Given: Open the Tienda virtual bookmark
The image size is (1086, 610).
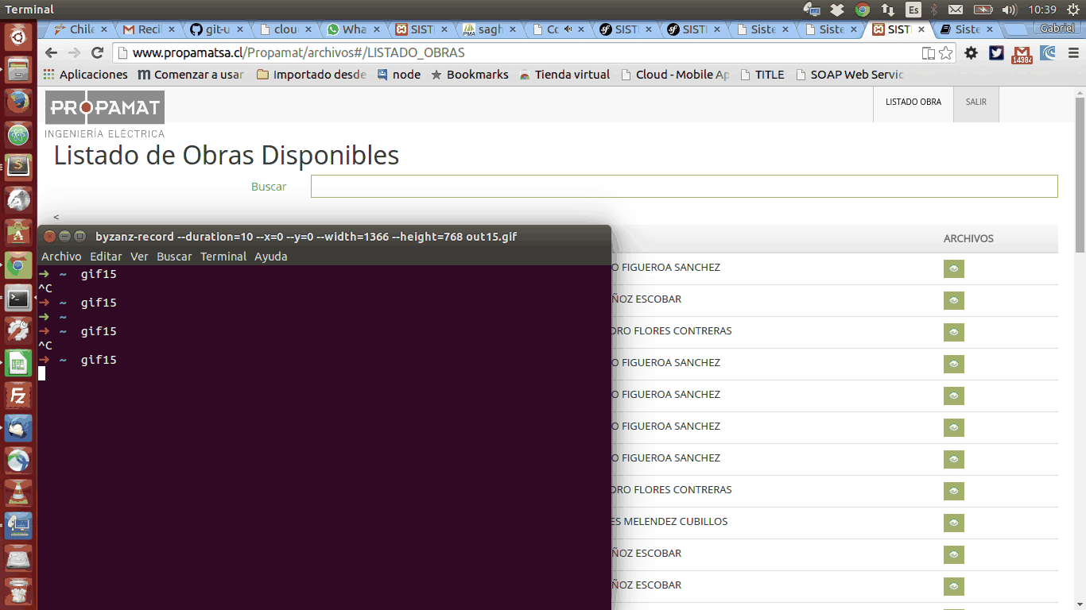Looking at the screenshot, I should [x=564, y=75].
